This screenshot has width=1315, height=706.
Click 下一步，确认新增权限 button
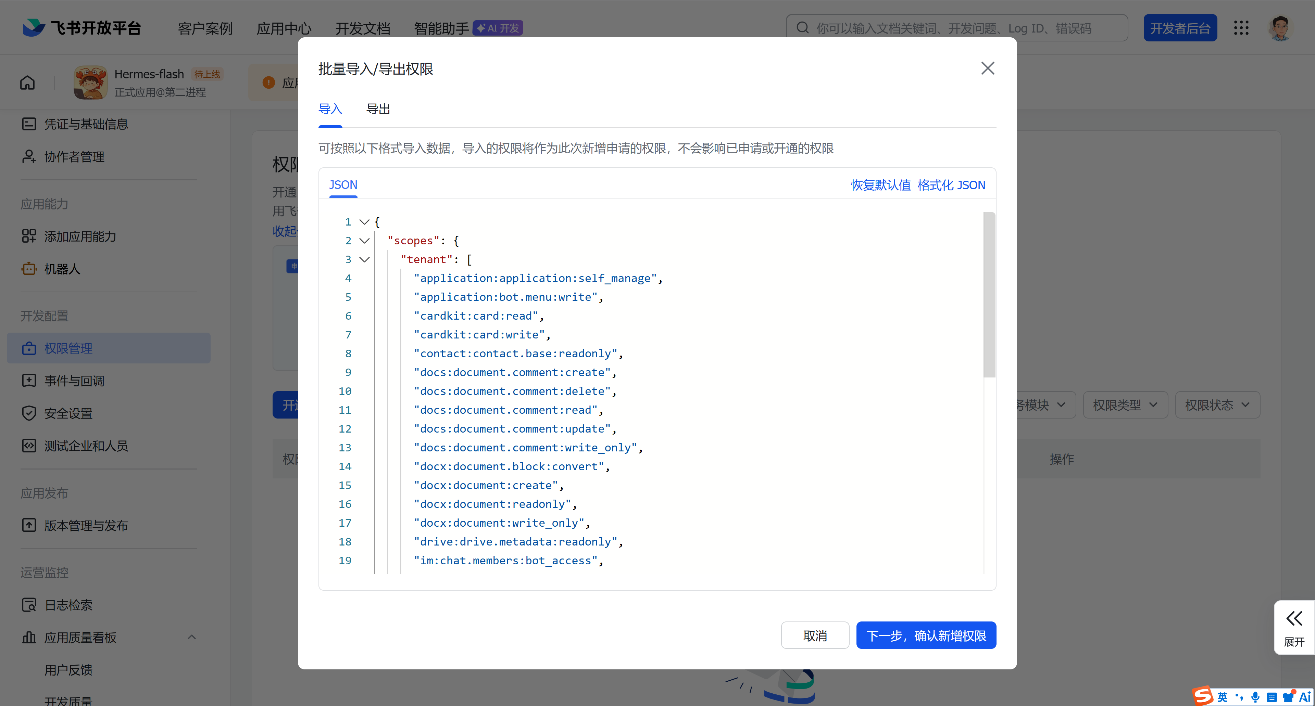tap(926, 636)
